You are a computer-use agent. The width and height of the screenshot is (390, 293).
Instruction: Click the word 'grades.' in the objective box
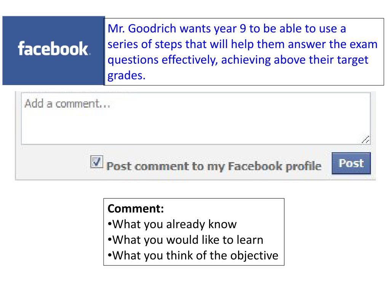coord(126,76)
